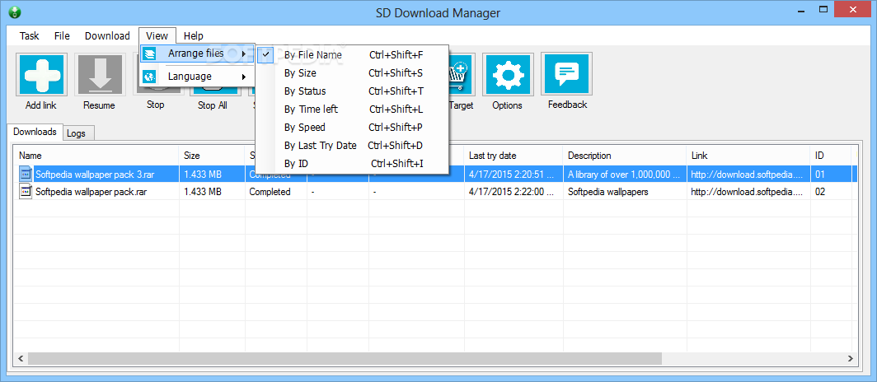Click the Link column header

click(x=748, y=156)
